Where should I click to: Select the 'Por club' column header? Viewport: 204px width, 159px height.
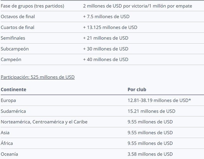point(137,89)
